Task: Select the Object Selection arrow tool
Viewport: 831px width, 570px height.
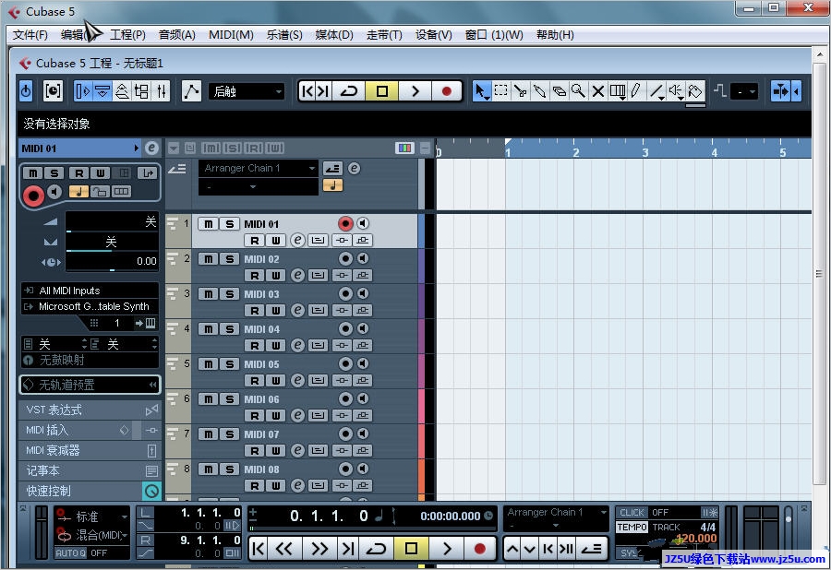Action: coord(480,91)
